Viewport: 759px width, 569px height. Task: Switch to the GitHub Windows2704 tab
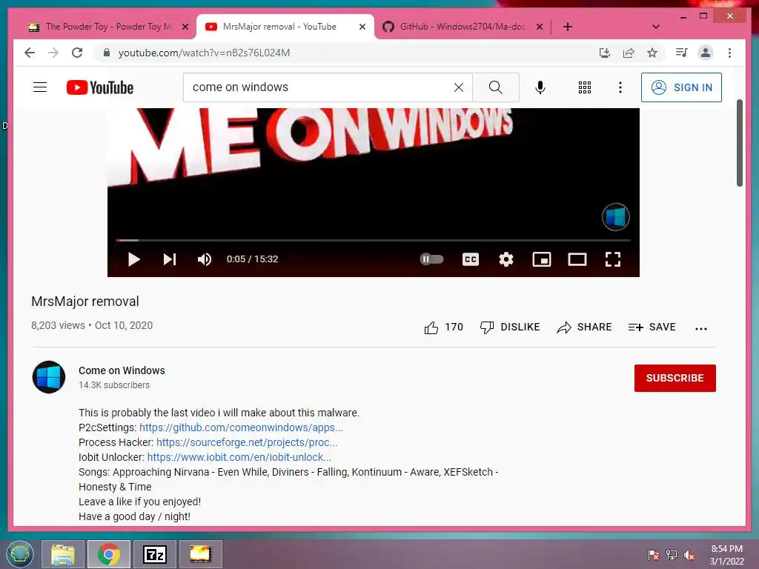pyautogui.click(x=463, y=27)
